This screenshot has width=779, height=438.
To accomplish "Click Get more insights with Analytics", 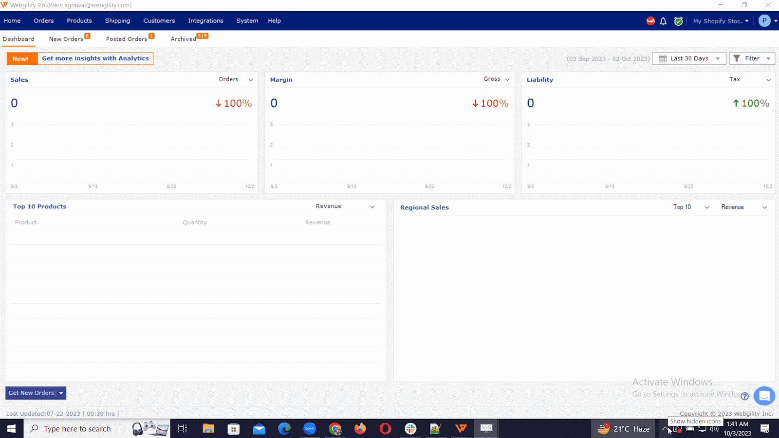I will point(95,58).
